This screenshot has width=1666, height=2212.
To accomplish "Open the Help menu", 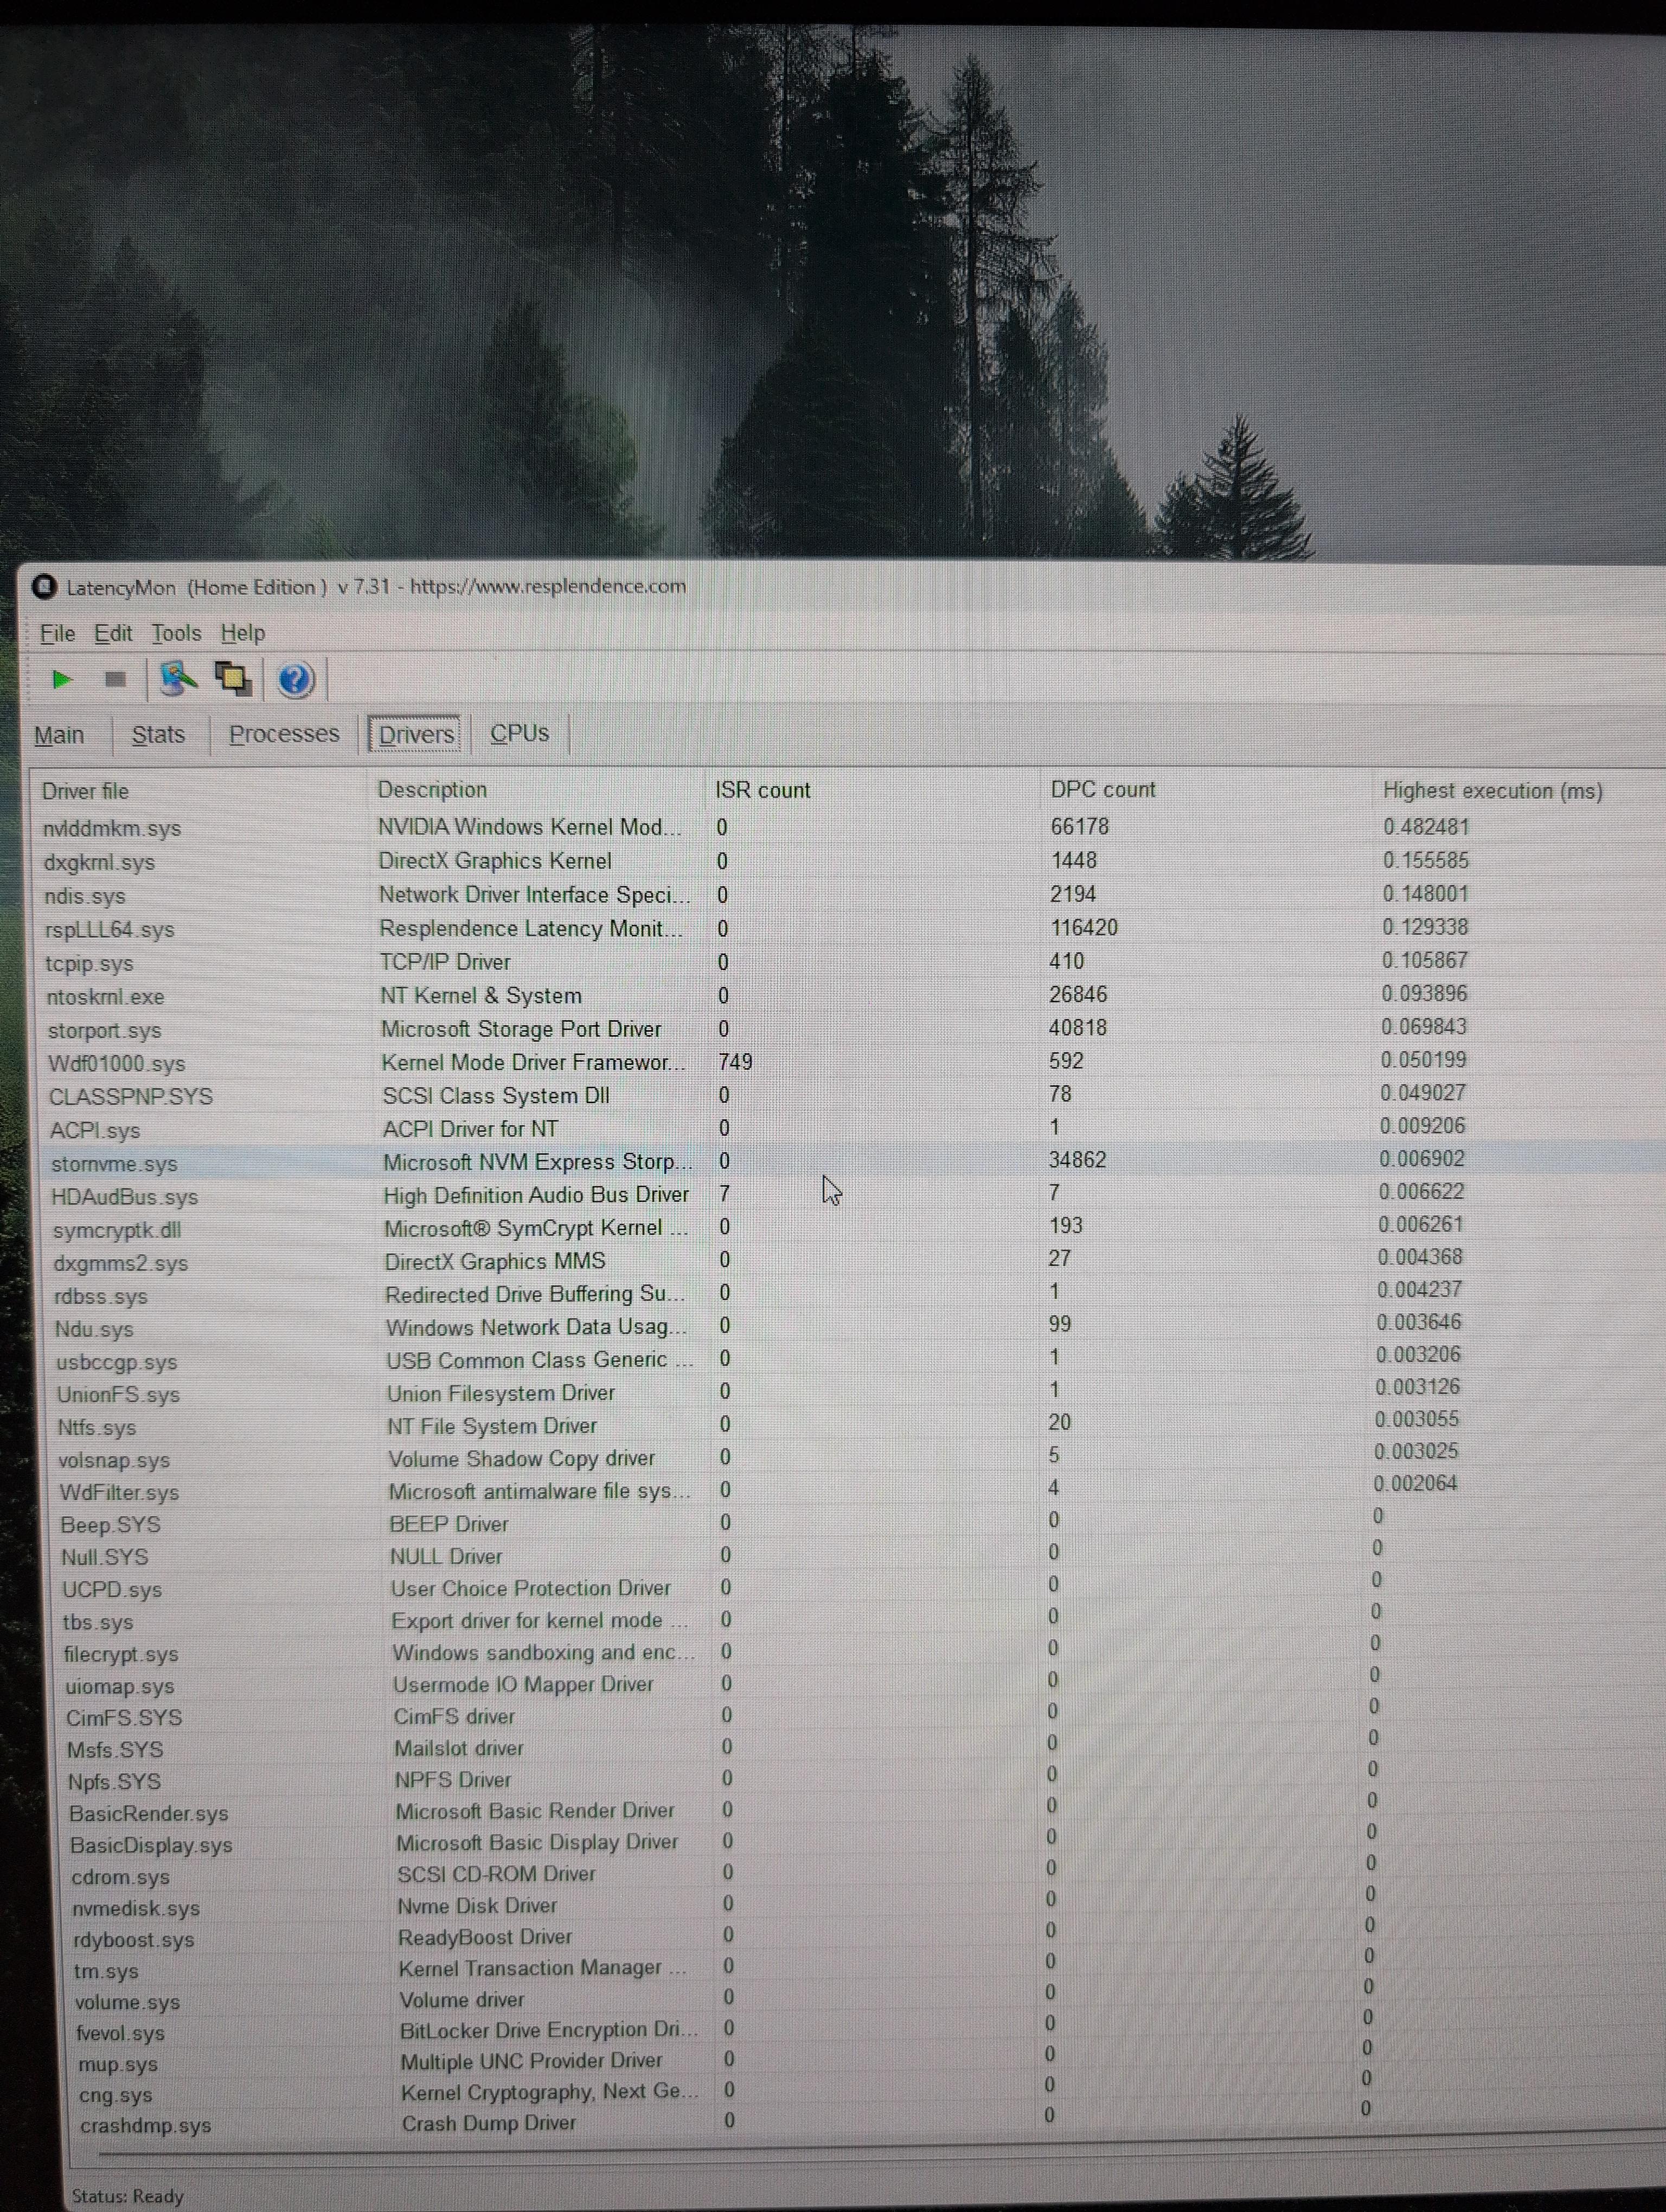I will click(243, 633).
